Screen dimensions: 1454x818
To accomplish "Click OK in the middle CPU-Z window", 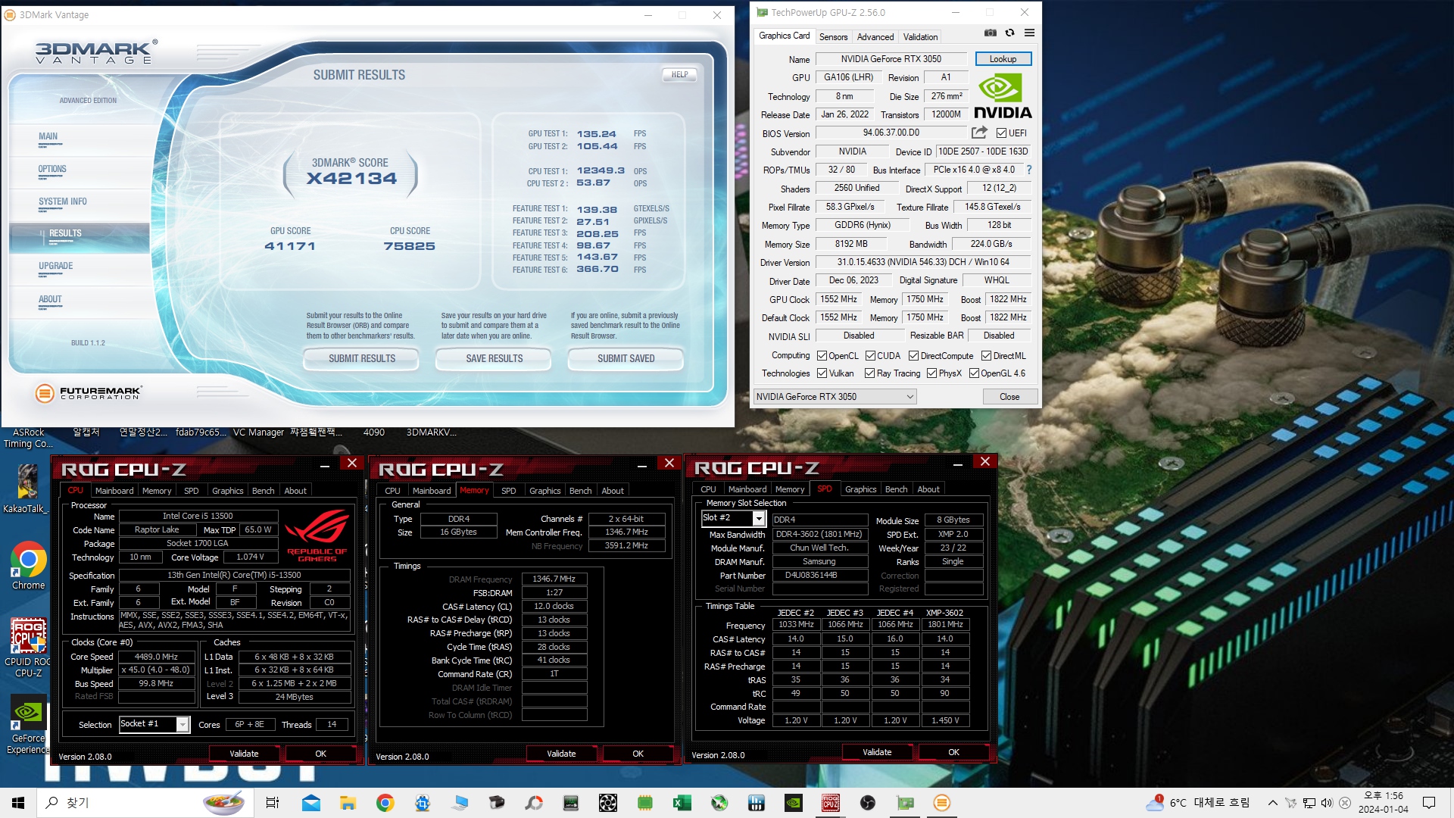I will coord(638,754).
